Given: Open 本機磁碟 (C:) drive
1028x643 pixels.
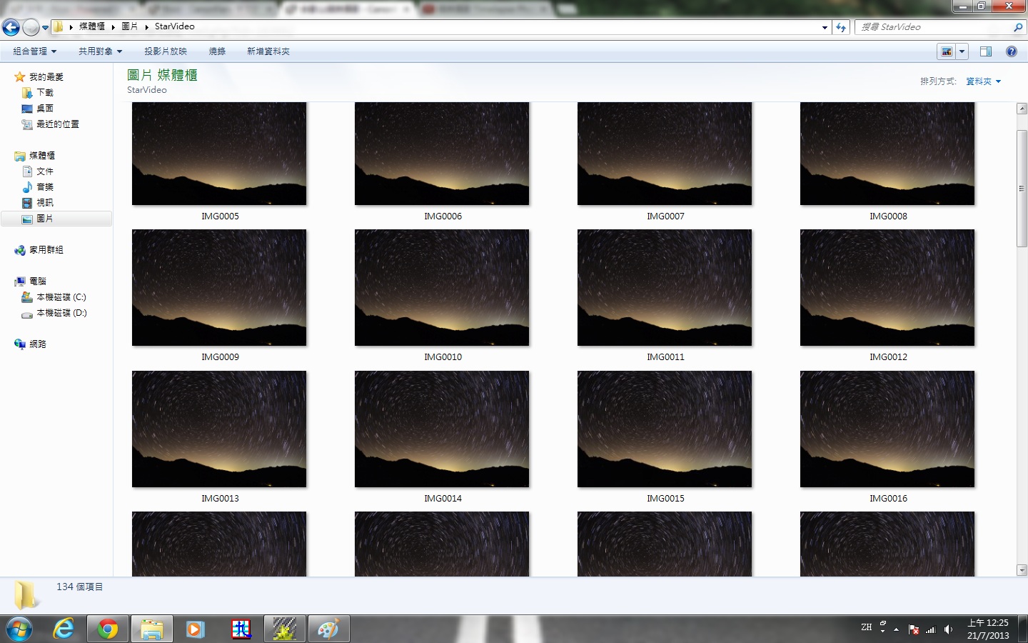Looking at the screenshot, I should [61, 297].
